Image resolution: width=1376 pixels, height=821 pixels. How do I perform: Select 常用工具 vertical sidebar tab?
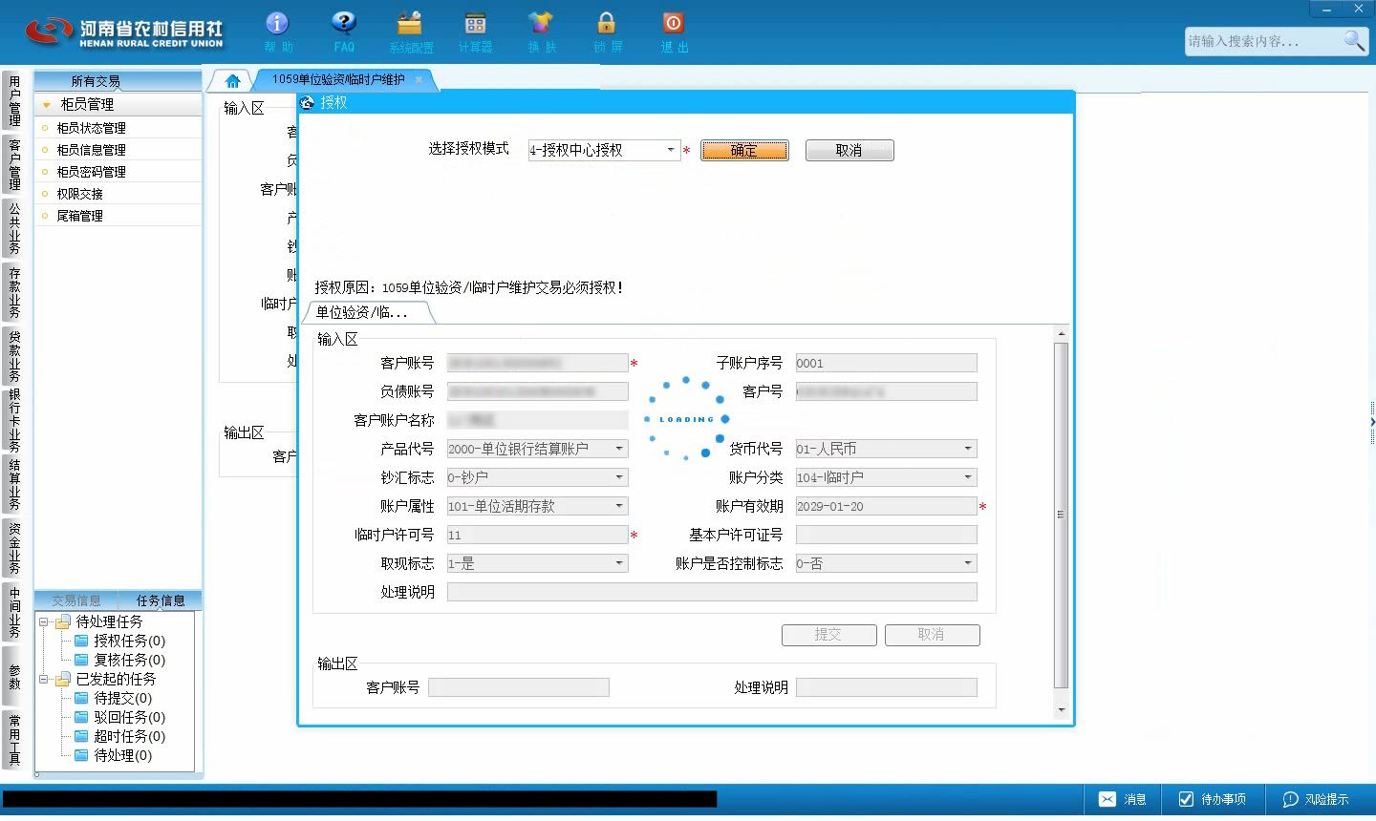[14, 740]
